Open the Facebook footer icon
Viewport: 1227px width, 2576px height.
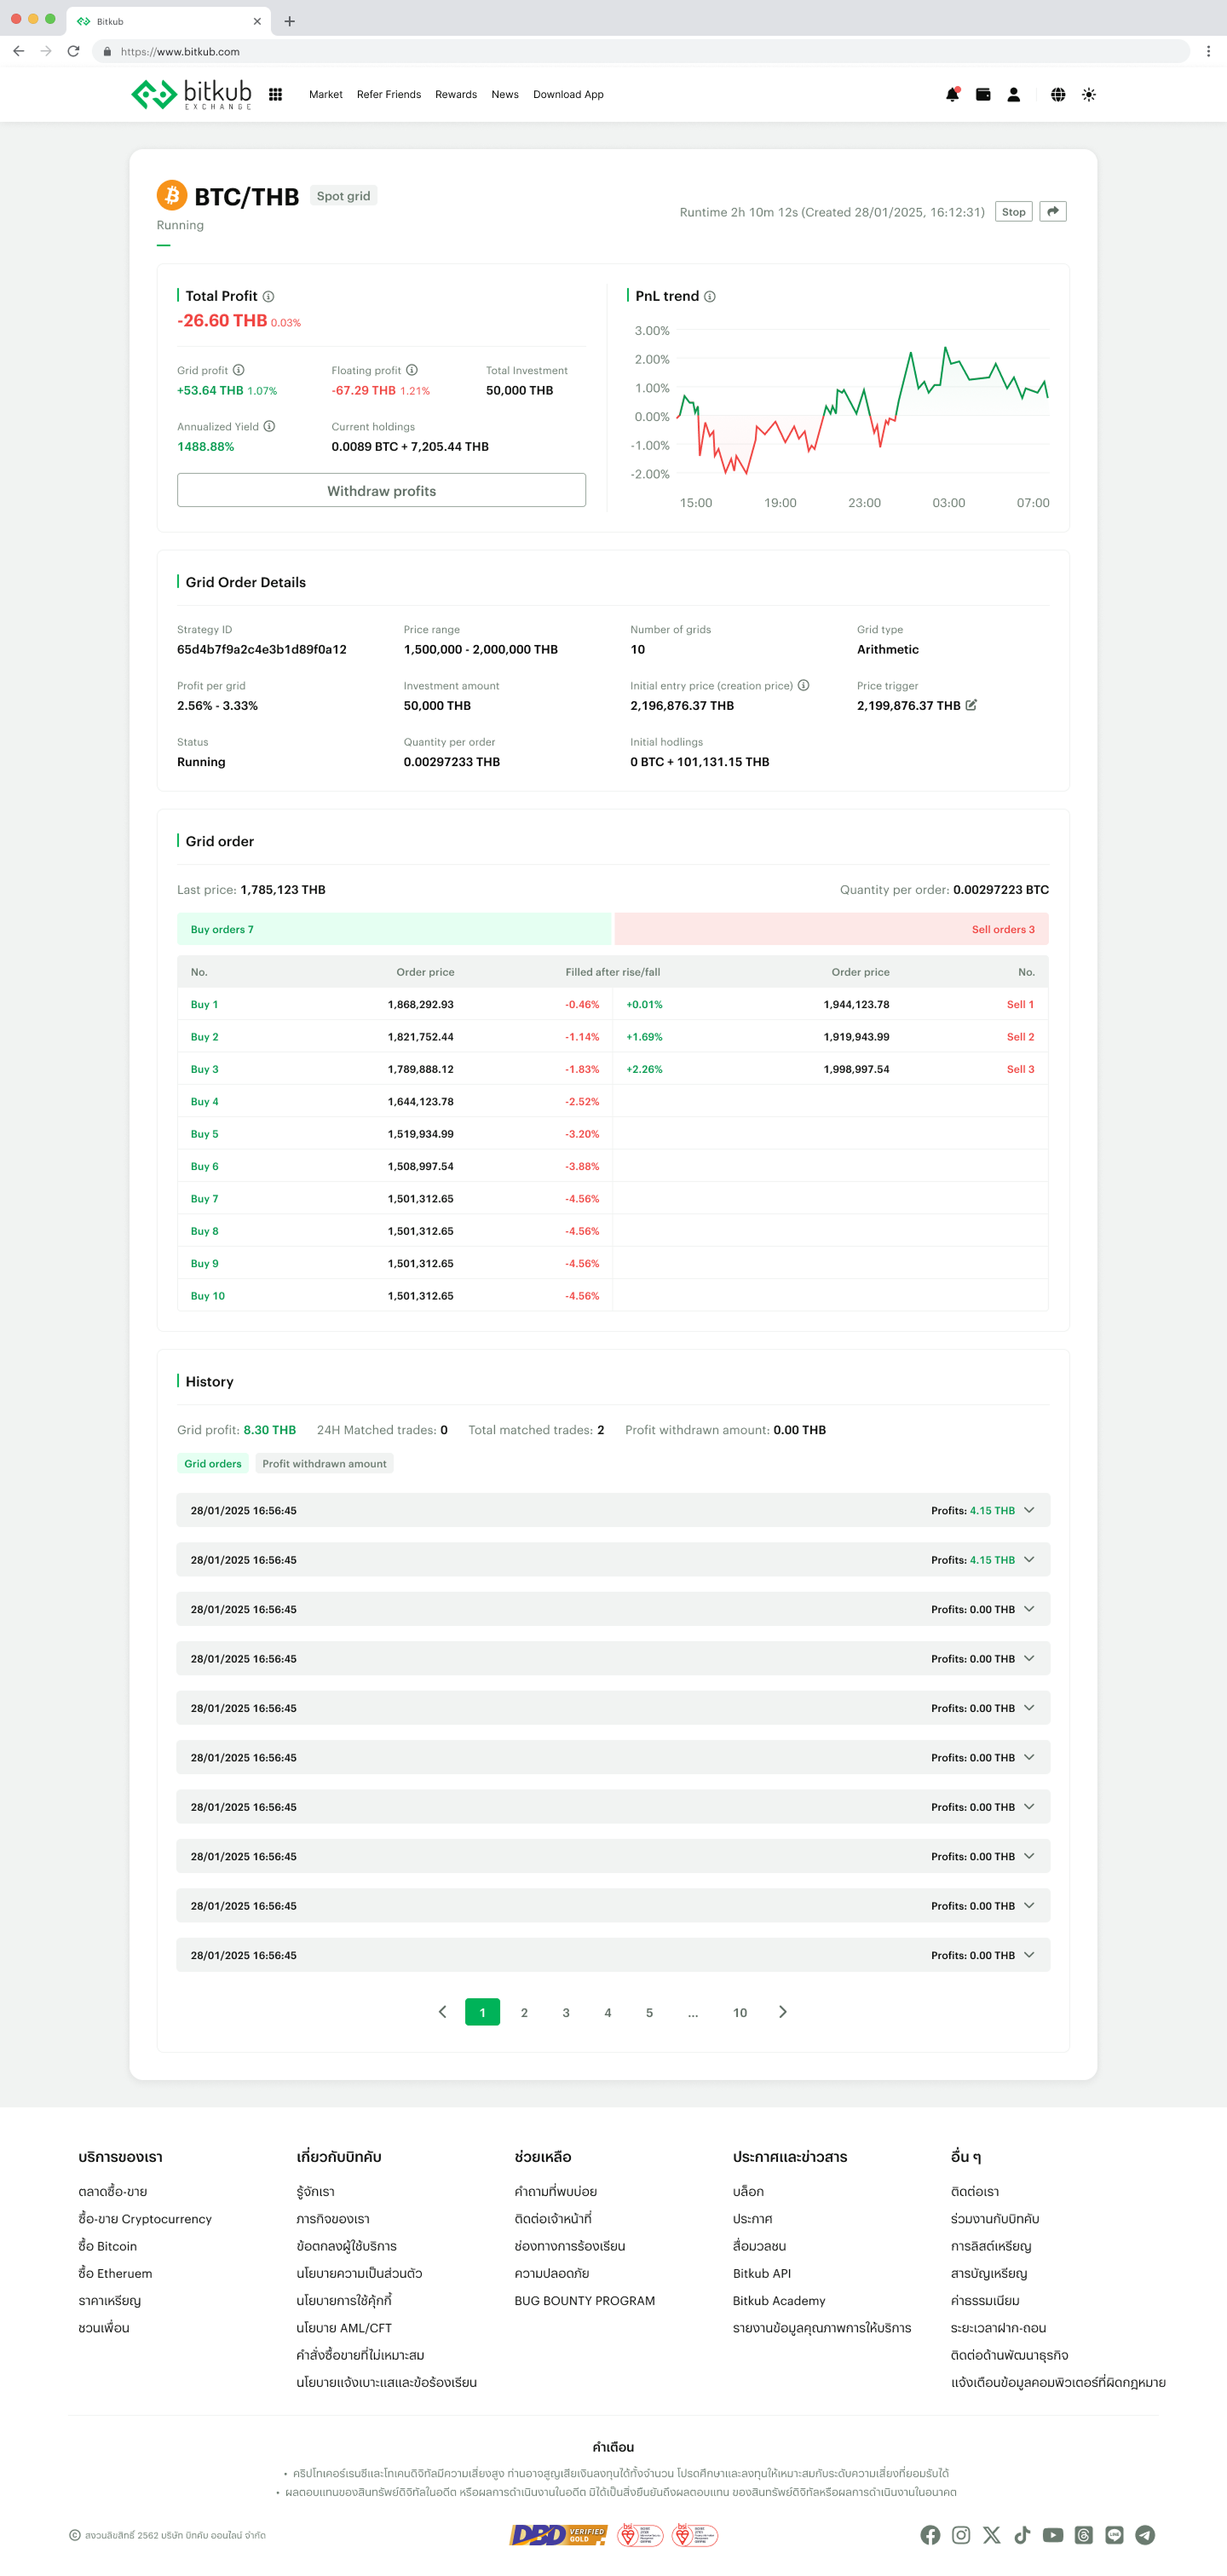(x=930, y=2534)
